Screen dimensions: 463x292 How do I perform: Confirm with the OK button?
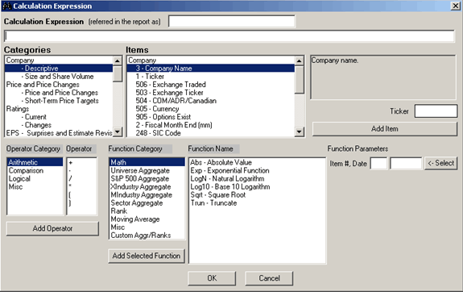(212, 278)
